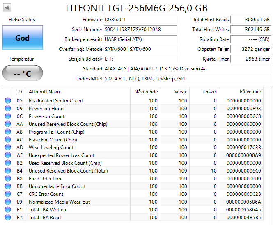
Task: Select the Error Detection attribute name
Action: pyautogui.click(x=45, y=179)
